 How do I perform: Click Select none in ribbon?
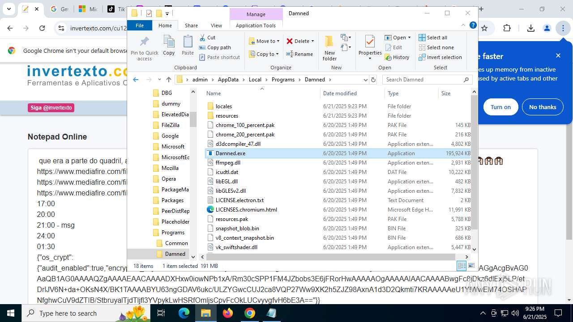coord(436,47)
